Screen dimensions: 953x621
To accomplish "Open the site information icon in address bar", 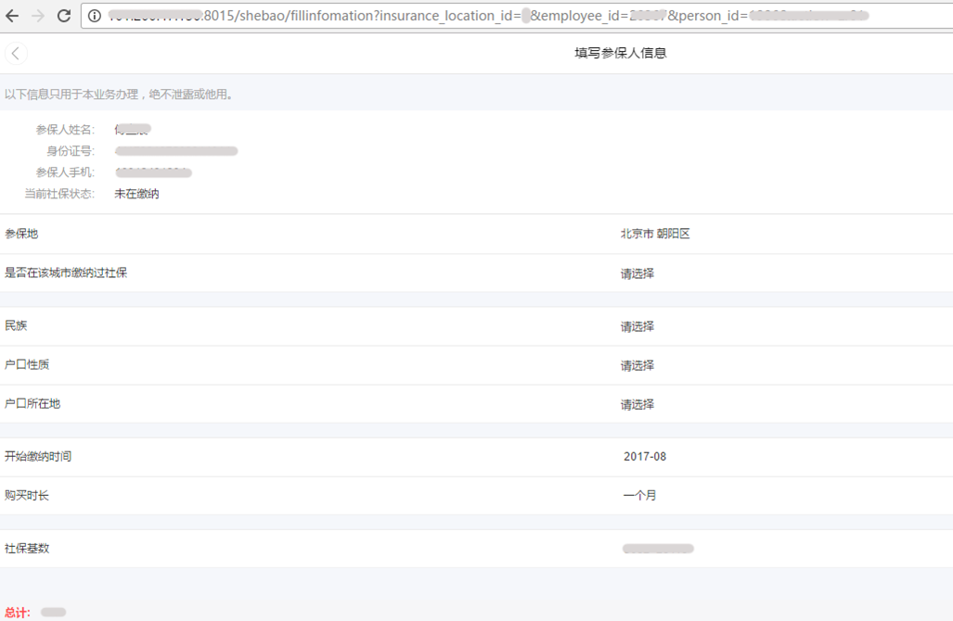I will click(x=96, y=16).
